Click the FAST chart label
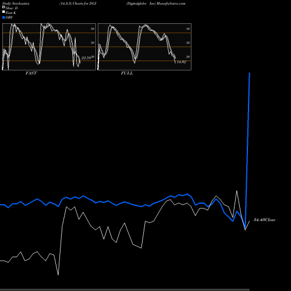The height and width of the screenshot is (291, 291). click(31, 73)
